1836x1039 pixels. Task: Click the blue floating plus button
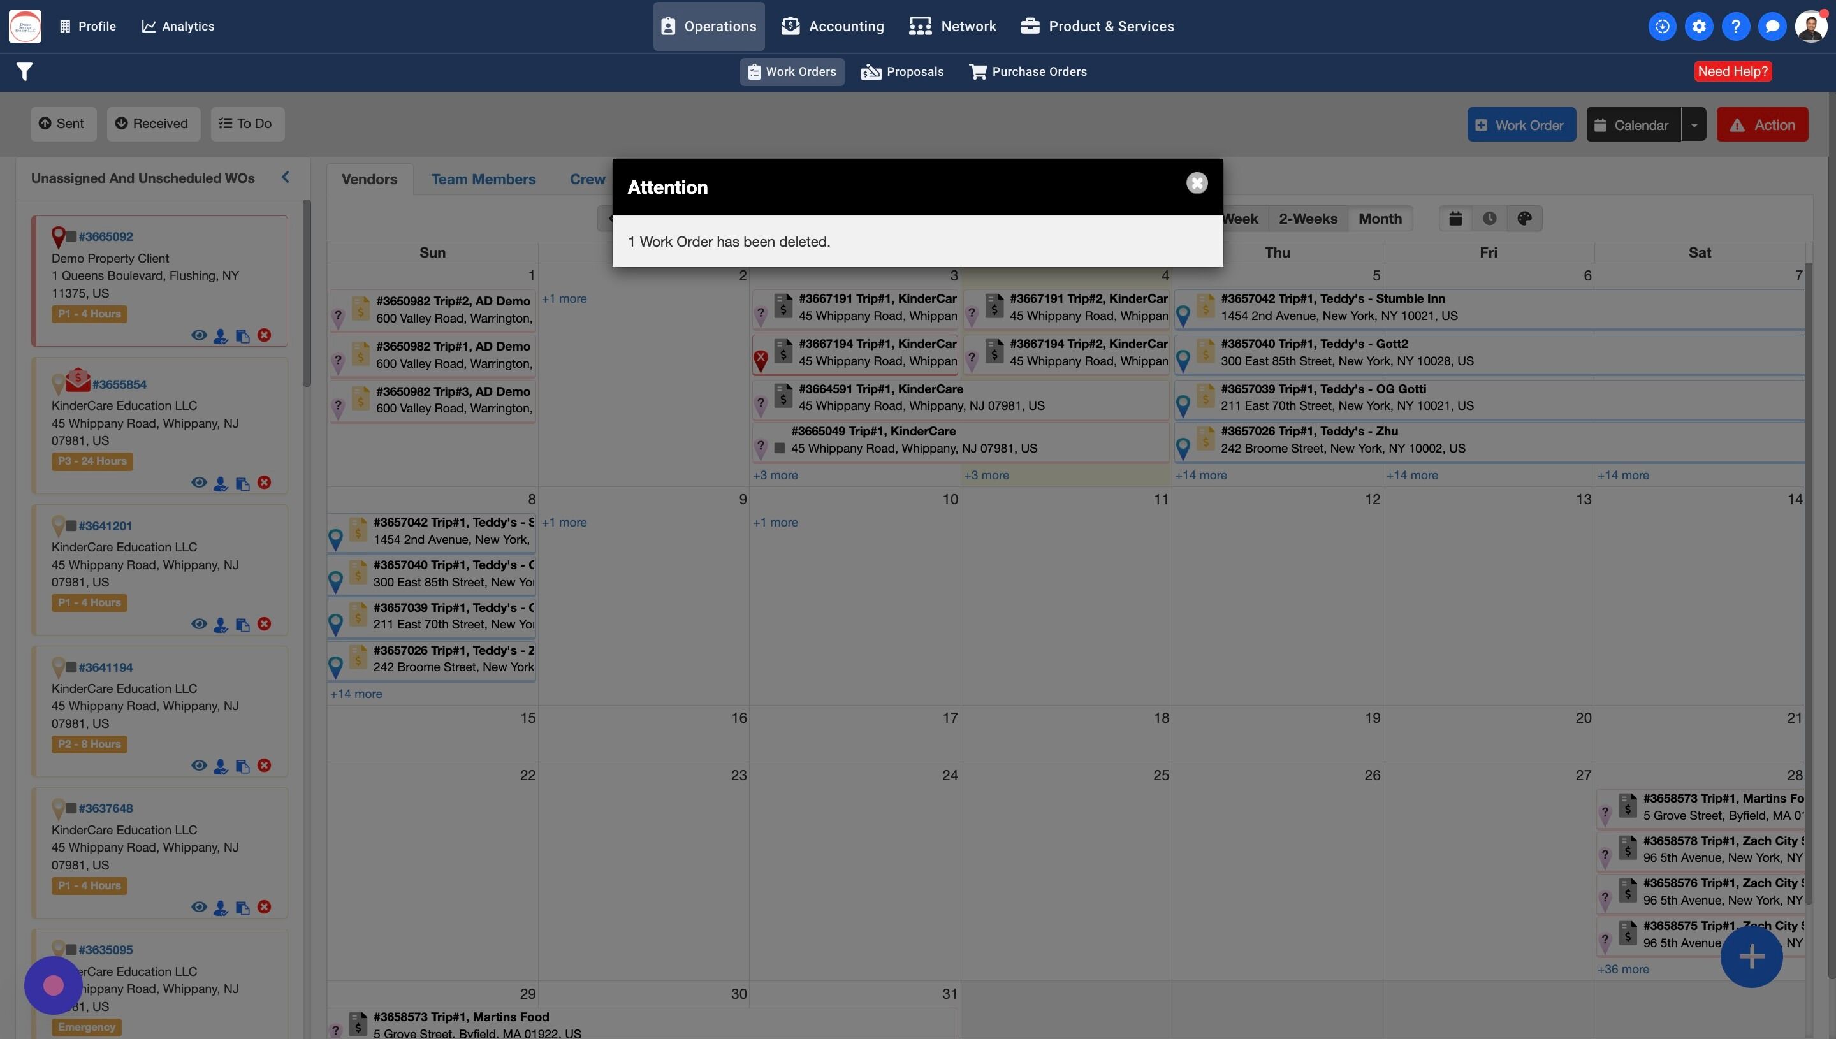point(1751,957)
